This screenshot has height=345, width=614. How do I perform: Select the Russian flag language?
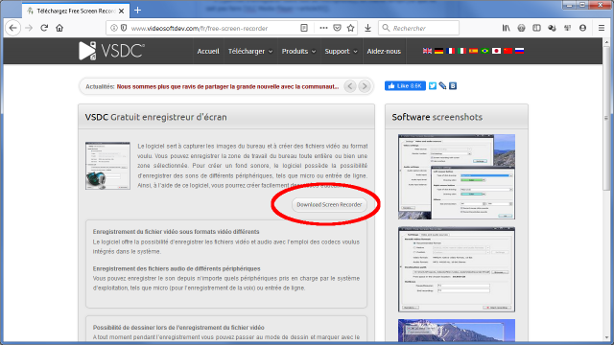click(520, 51)
